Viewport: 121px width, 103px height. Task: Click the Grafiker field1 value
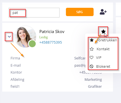(95, 87)
